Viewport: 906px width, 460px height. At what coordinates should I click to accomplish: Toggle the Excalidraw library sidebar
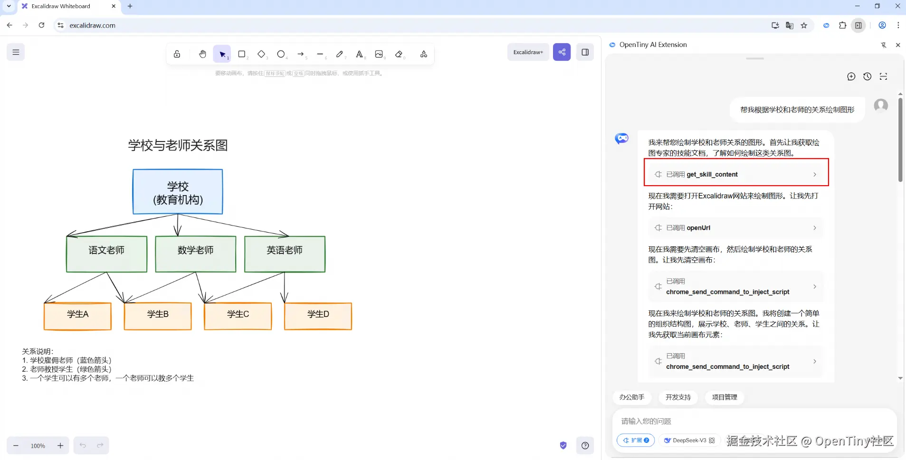click(585, 52)
